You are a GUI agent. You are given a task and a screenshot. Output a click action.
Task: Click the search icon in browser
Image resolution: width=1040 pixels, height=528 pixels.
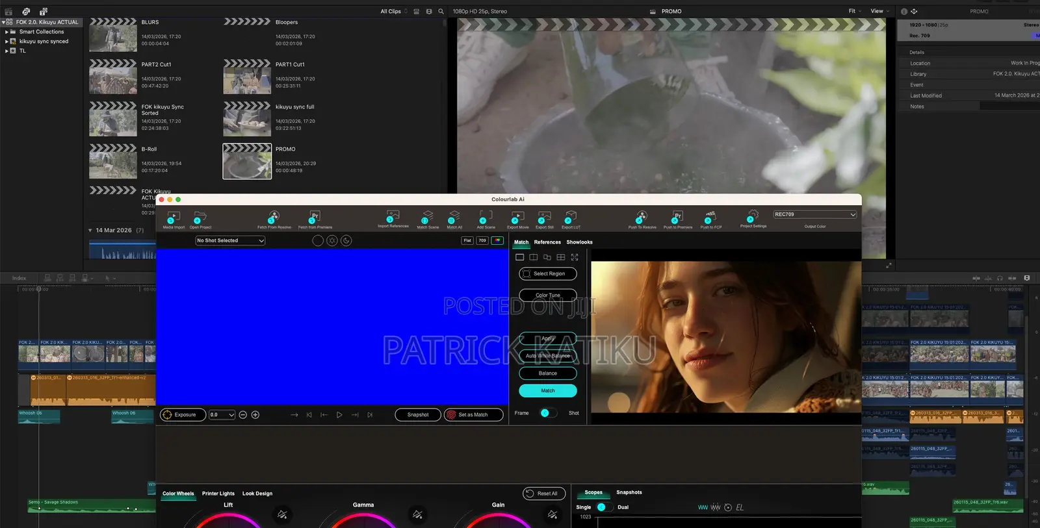tap(441, 11)
